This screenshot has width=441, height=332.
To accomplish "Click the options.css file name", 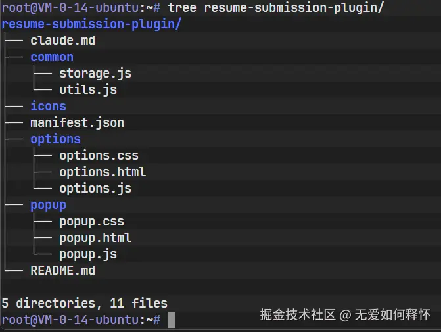I will [99, 156].
